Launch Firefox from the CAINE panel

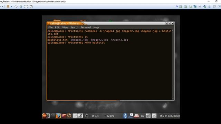[58, 116]
